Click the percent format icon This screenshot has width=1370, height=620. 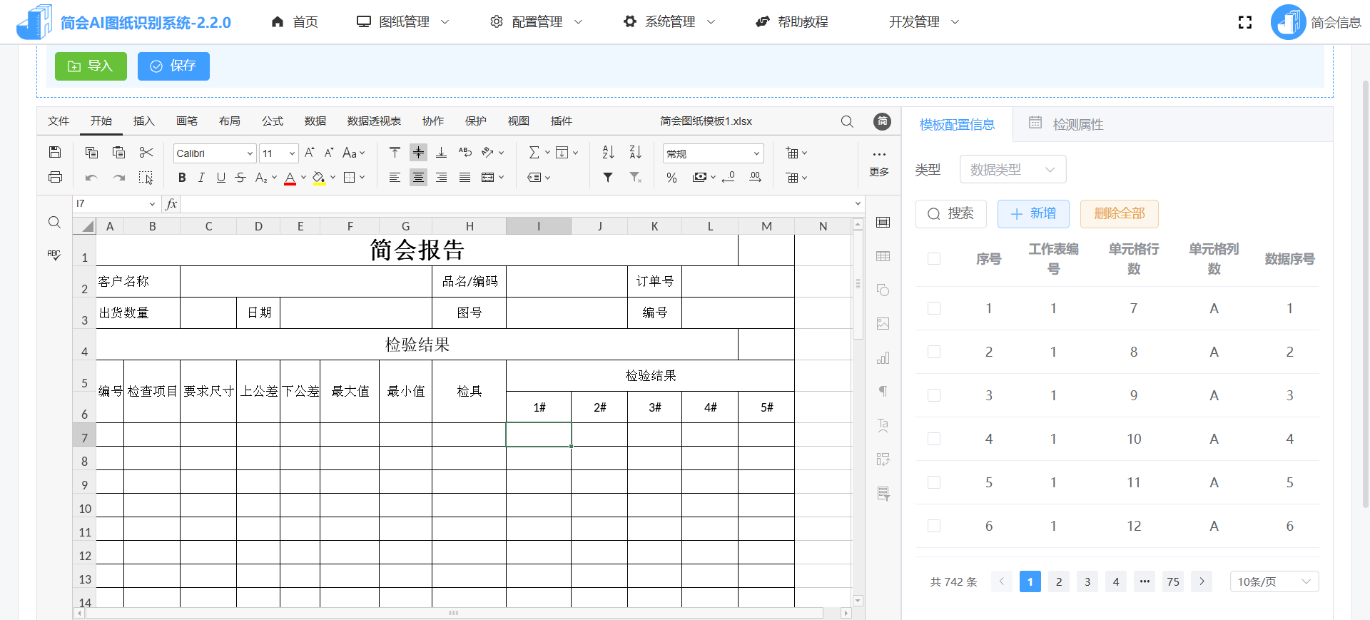(x=671, y=178)
